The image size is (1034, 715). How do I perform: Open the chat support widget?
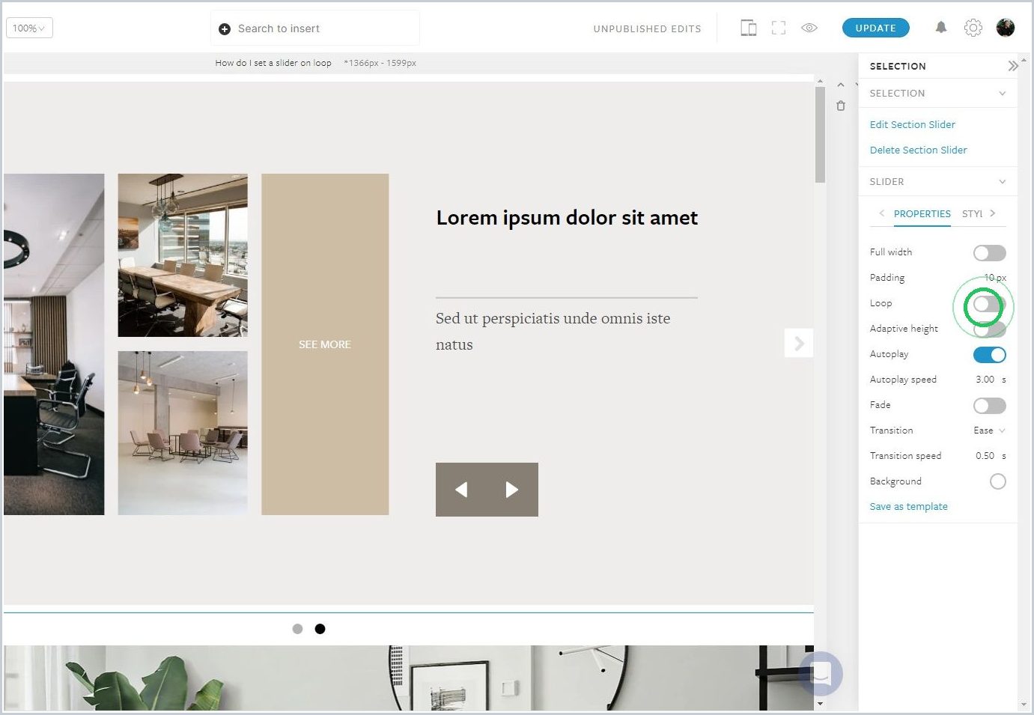click(821, 673)
